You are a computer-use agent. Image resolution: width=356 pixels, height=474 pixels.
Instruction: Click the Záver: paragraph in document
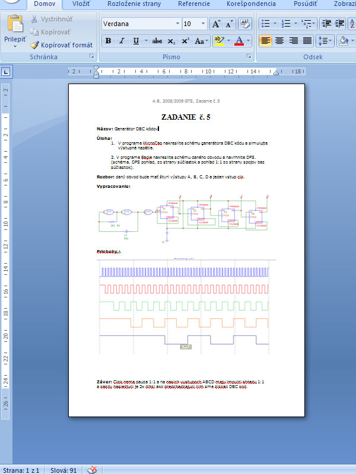tap(180, 384)
